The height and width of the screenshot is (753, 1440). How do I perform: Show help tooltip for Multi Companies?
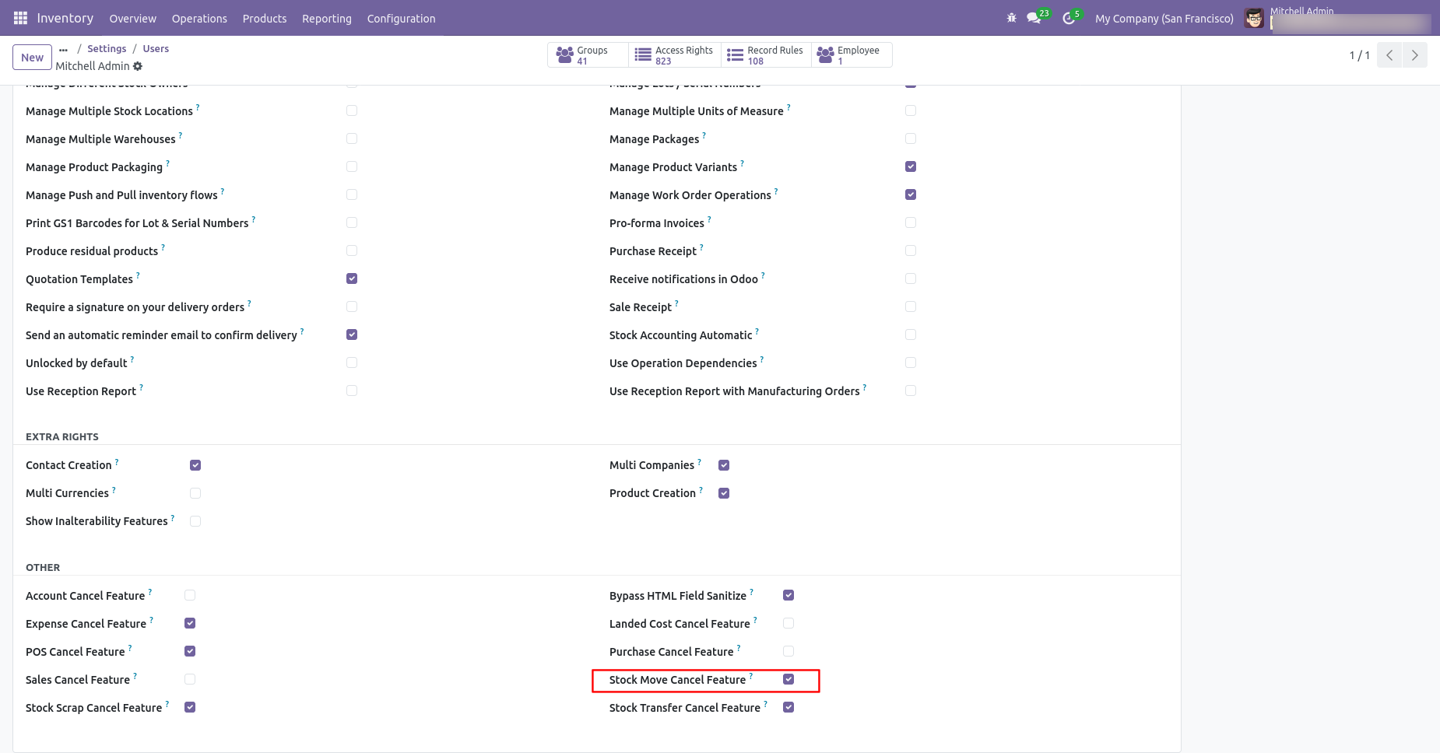point(700,461)
